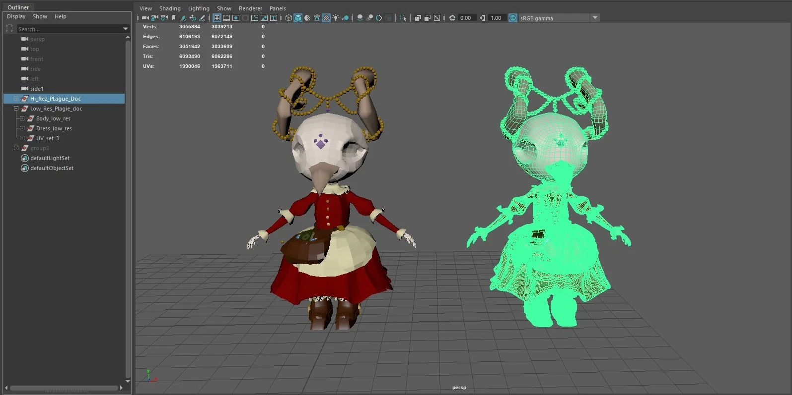Open Camera Attributes from the viewport toolbar
792x395 pixels.
click(x=164, y=18)
